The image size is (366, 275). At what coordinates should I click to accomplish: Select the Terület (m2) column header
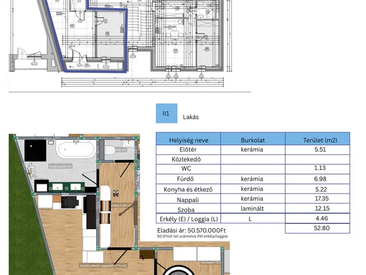319,140
